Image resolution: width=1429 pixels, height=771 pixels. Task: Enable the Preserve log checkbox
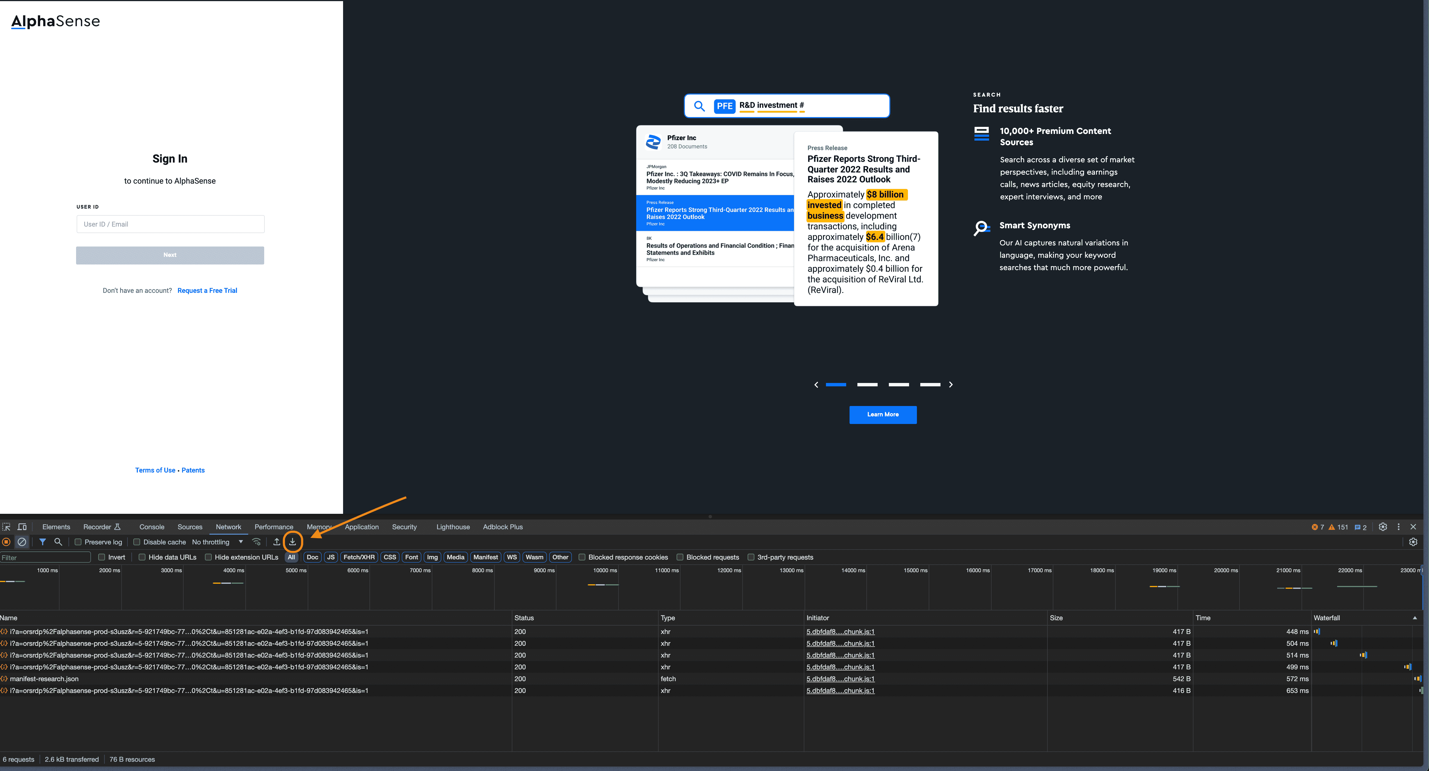coord(78,542)
